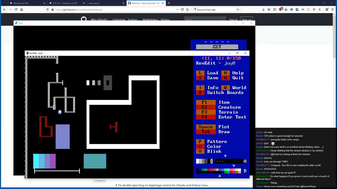Viewport: 337px width, 189px height.
Task: Open the Enterprise link on GitHub
Action: click(119, 20)
